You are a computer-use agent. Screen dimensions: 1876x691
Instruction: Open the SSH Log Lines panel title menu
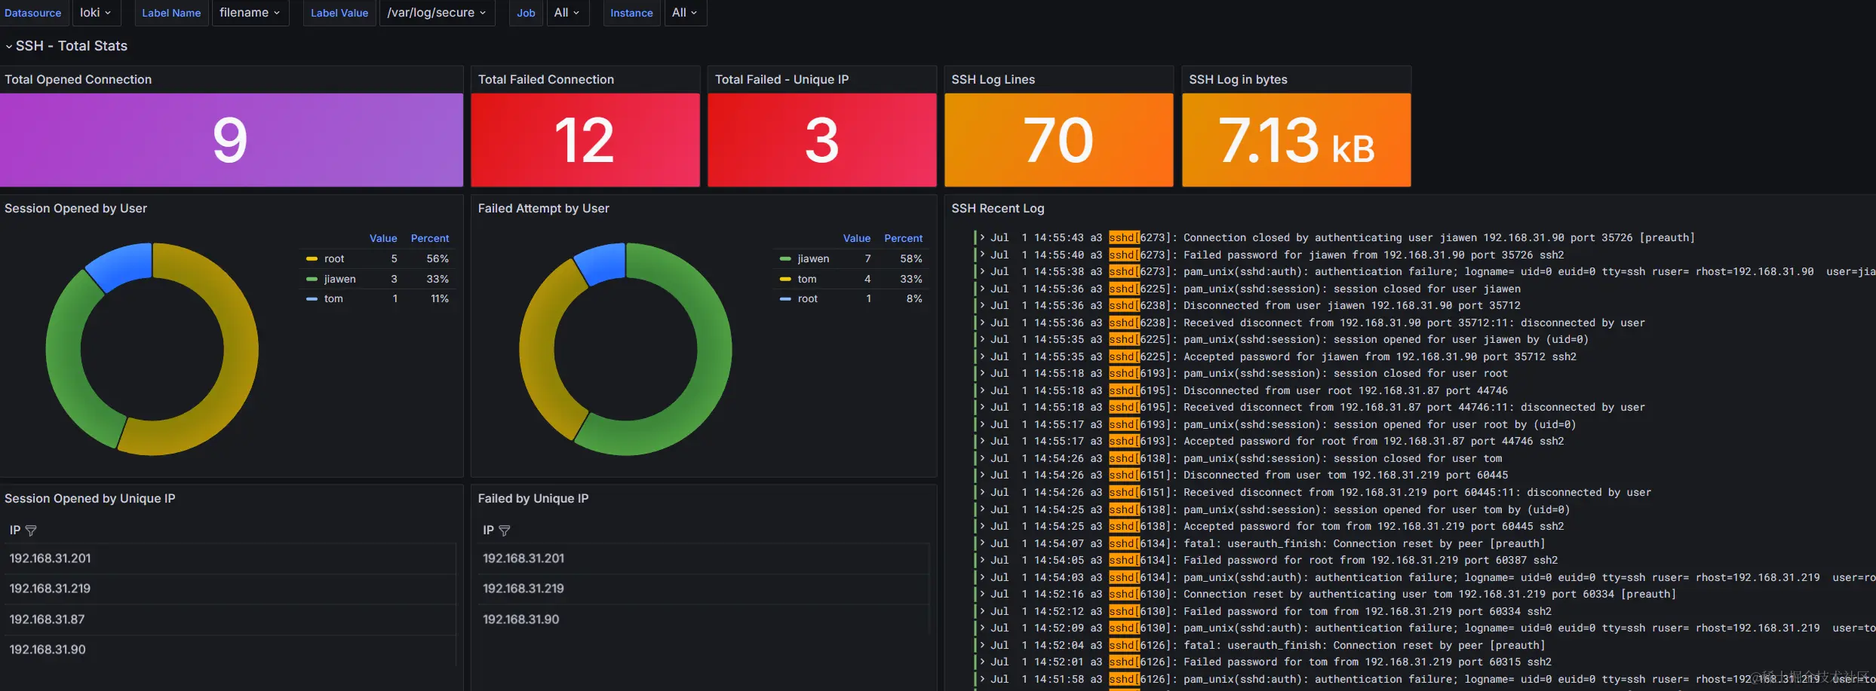click(993, 79)
